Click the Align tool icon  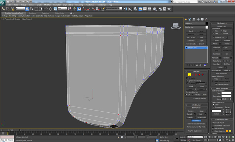pyautogui.click(x=130, y=9)
